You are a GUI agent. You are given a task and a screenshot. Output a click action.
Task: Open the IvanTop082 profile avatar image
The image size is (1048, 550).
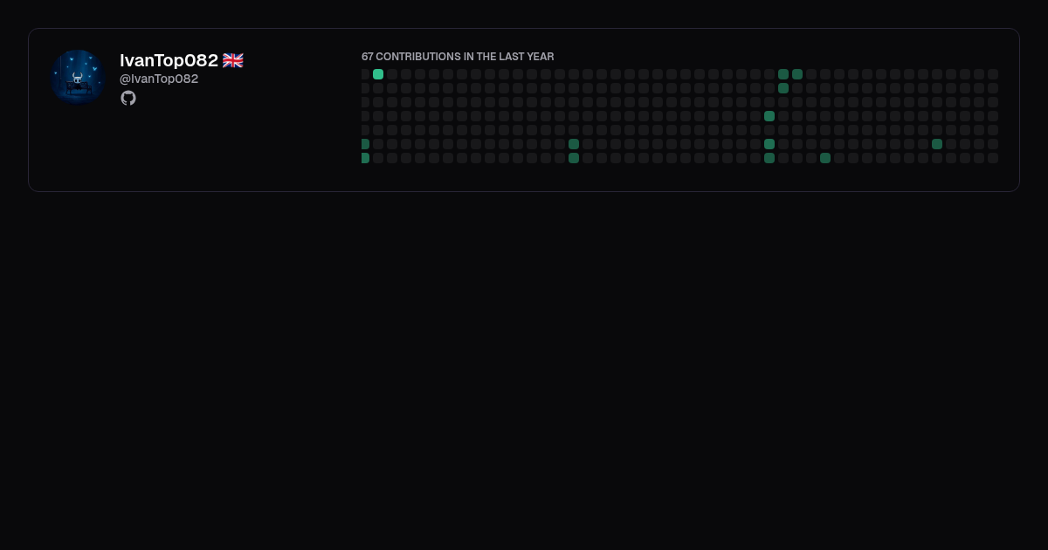pos(78,78)
